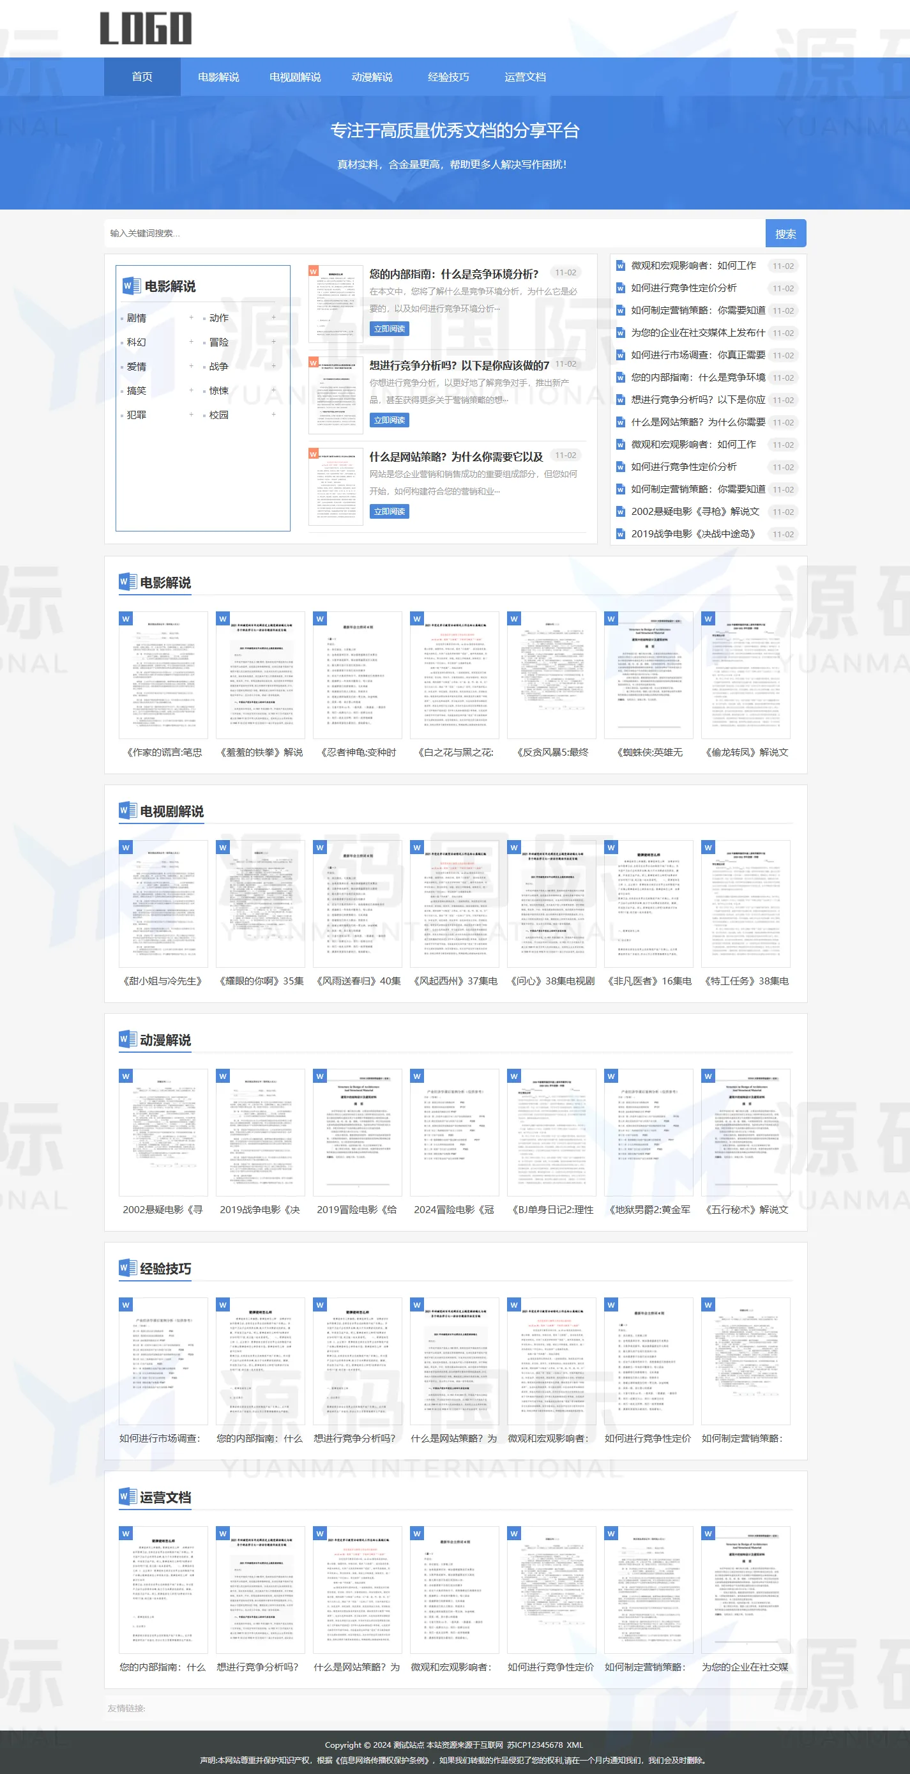The image size is (910, 1774).
Task: Expand the plus sign beside 科幻 category
Action: pyautogui.click(x=191, y=342)
